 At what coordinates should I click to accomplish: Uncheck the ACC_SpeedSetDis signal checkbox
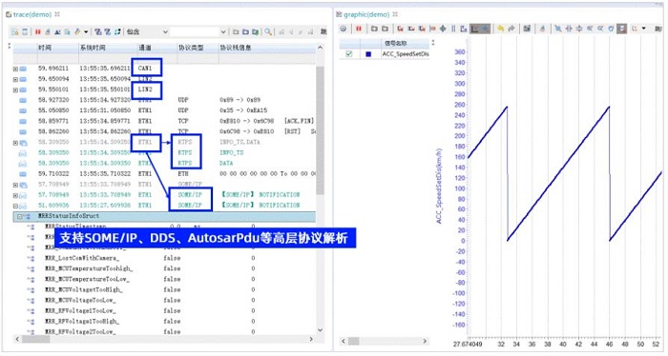click(349, 54)
